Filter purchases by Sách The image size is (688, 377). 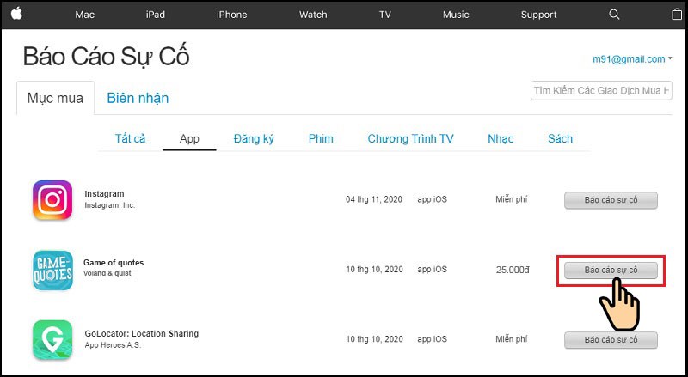560,139
